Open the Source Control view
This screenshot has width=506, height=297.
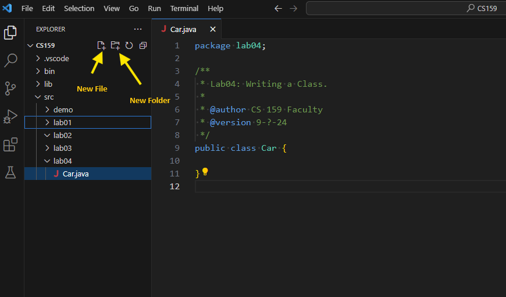pos(10,89)
